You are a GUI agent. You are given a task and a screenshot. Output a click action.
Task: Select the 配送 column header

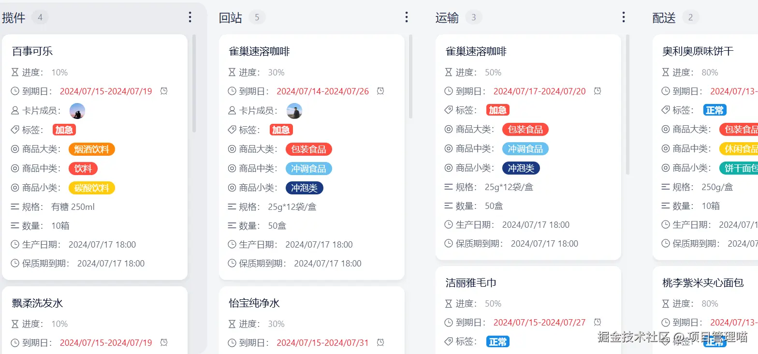[664, 18]
